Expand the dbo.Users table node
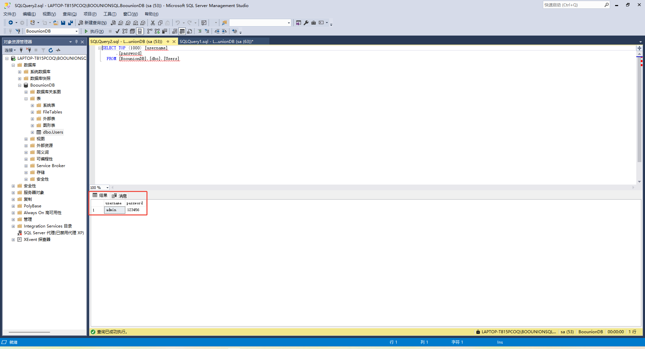 click(32, 132)
